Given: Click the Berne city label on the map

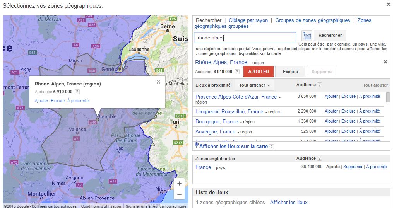Looking at the screenshot, I should pyautogui.click(x=168, y=26).
